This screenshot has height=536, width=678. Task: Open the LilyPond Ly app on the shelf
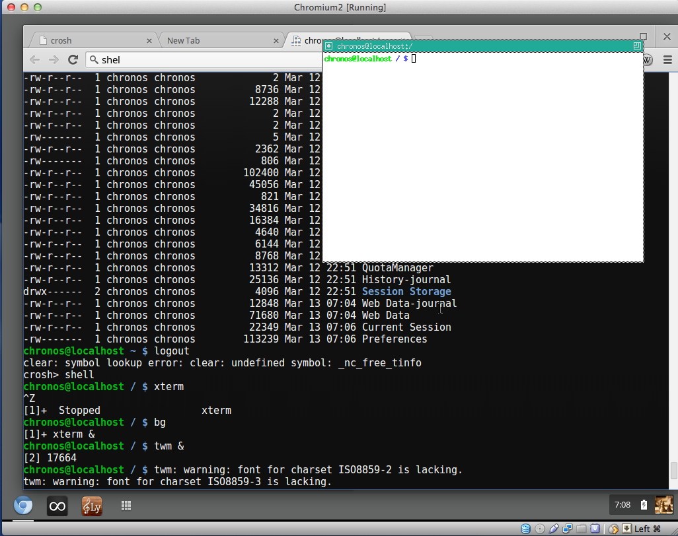[x=92, y=506]
